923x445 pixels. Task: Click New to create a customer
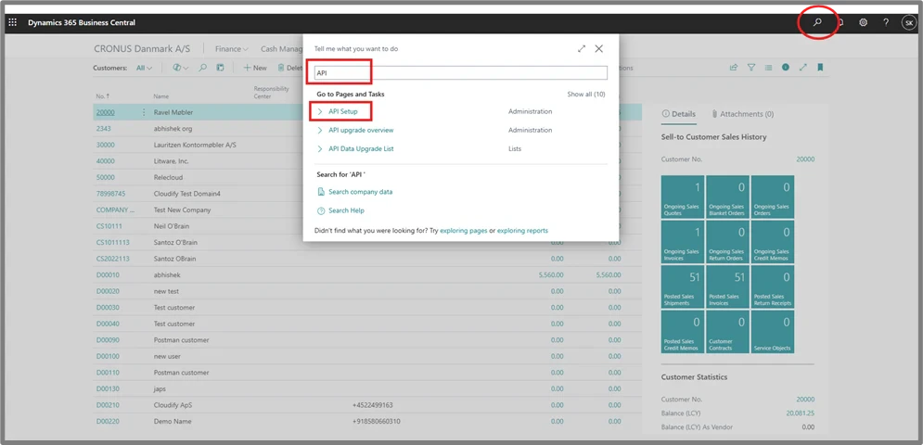(255, 69)
